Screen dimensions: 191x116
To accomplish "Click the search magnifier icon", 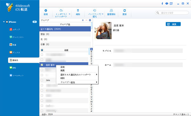I will pyautogui.click(x=158, y=13).
